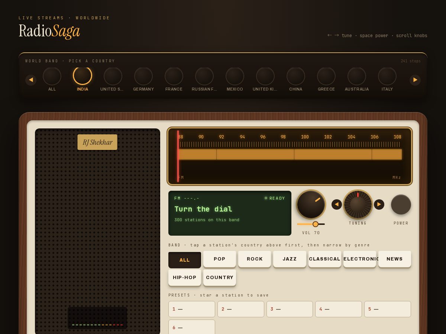Recall preset slot 4

tap(339, 309)
